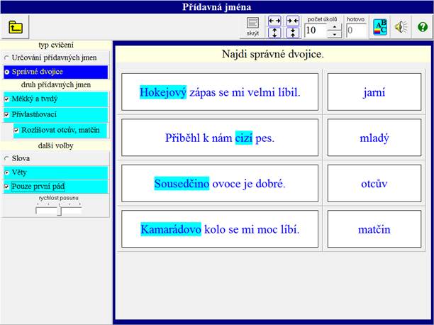Click the rychlost posunu slider handle
The width and height of the screenshot is (434, 325).
pos(60,211)
